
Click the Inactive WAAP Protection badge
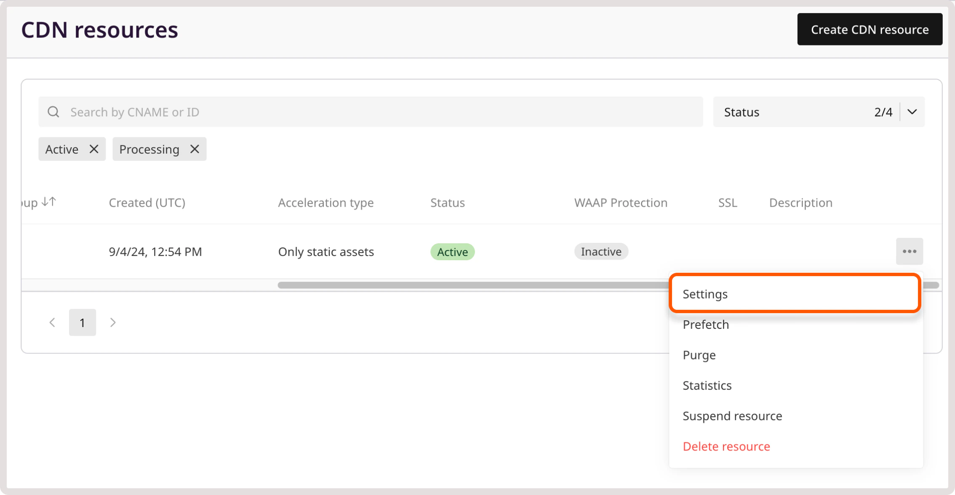tap(601, 251)
